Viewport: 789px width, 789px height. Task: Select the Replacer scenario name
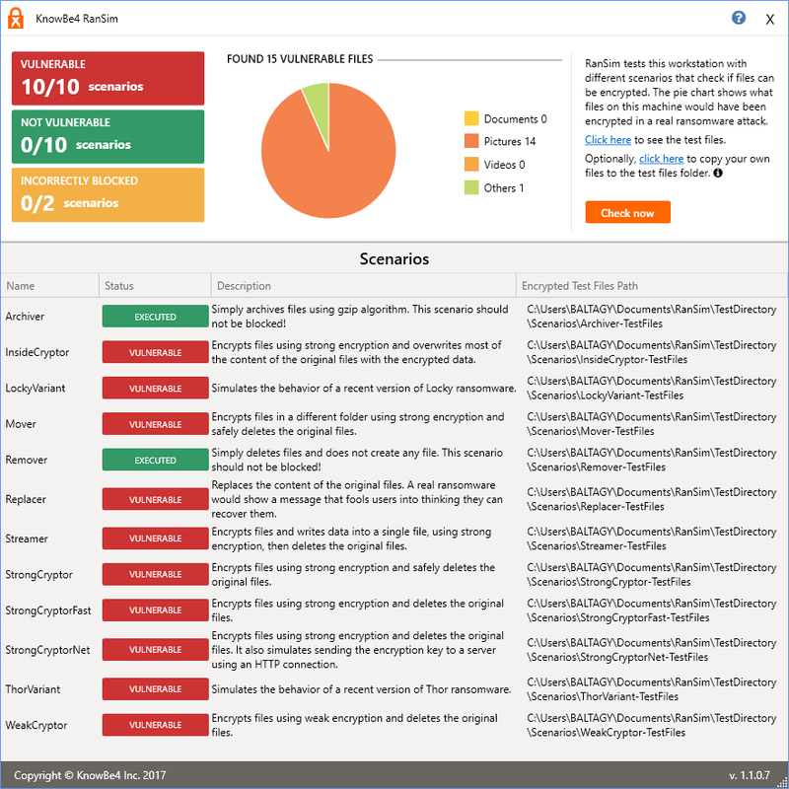26,499
